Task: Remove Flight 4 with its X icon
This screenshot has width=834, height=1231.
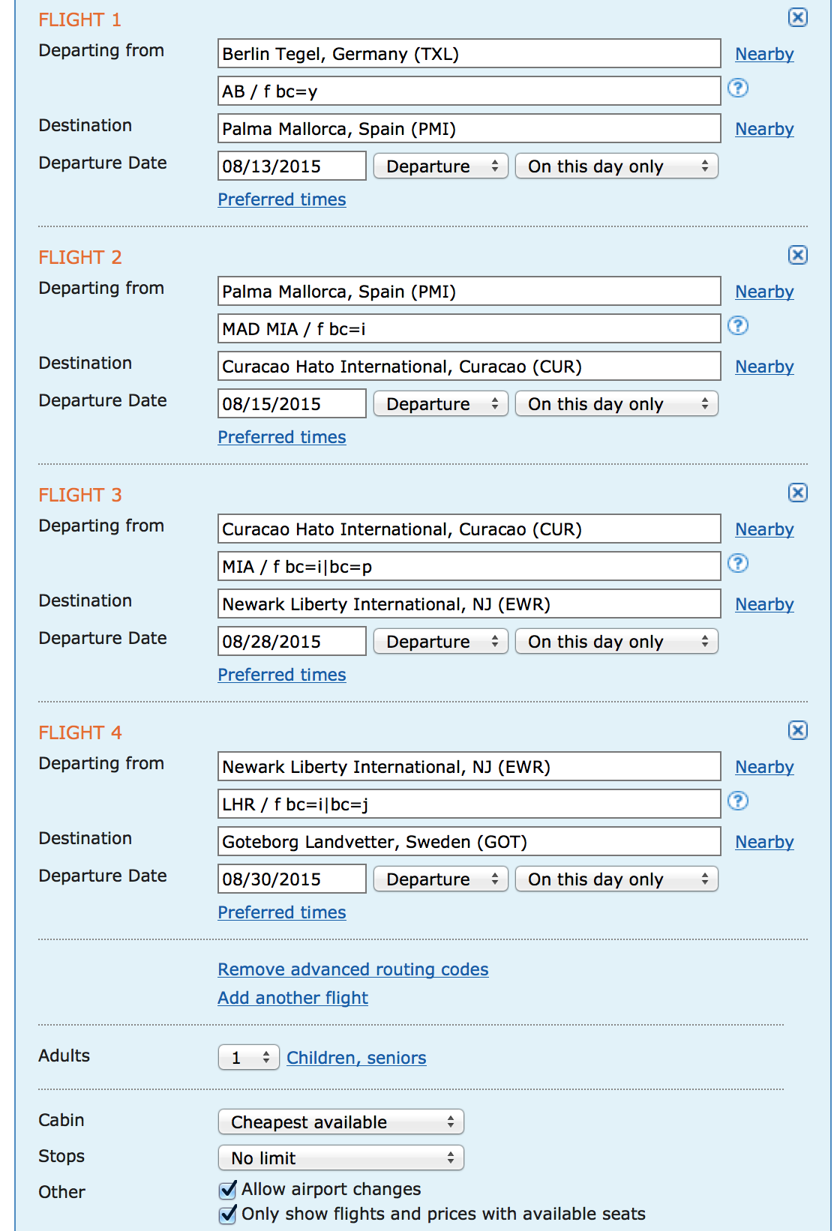Action: (x=797, y=731)
